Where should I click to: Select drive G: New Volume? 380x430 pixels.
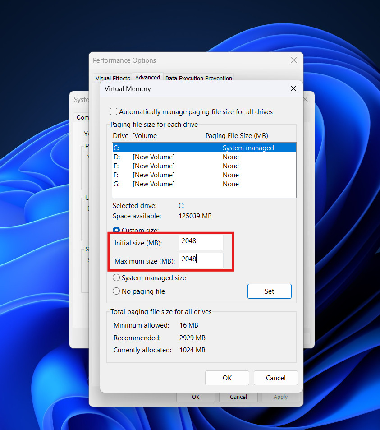click(x=204, y=184)
